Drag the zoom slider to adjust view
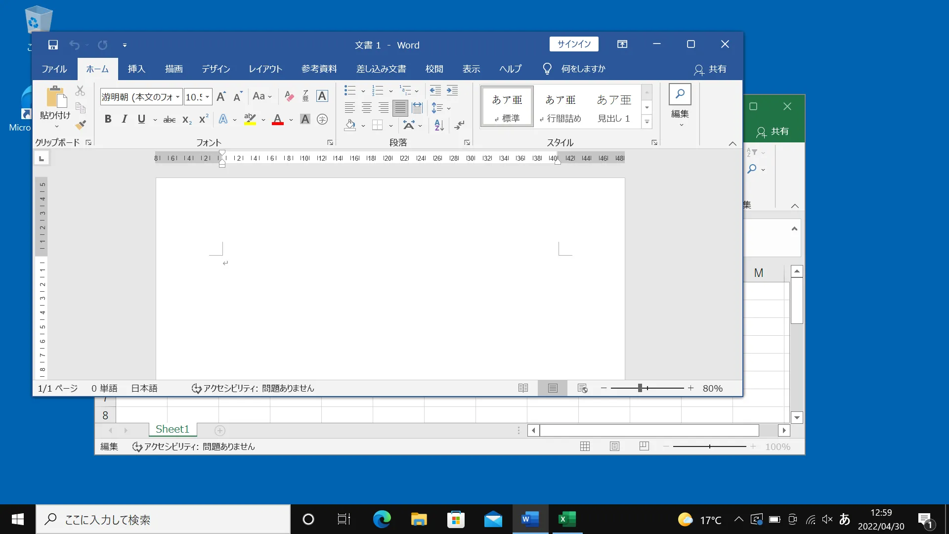 point(640,388)
